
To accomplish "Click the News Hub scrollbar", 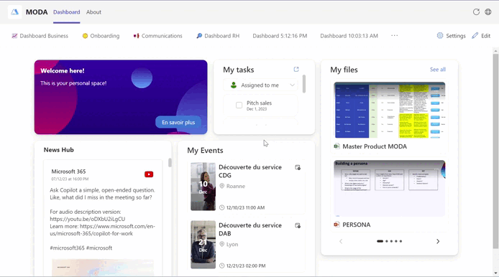I will 170,163.
